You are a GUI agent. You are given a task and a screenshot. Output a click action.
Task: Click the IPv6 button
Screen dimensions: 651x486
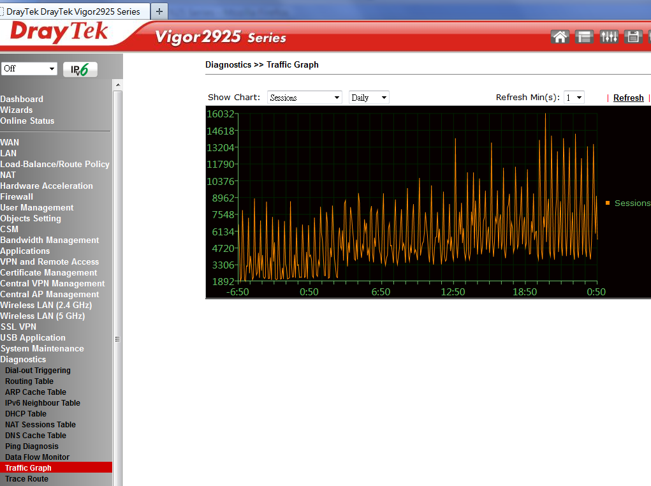tap(80, 70)
